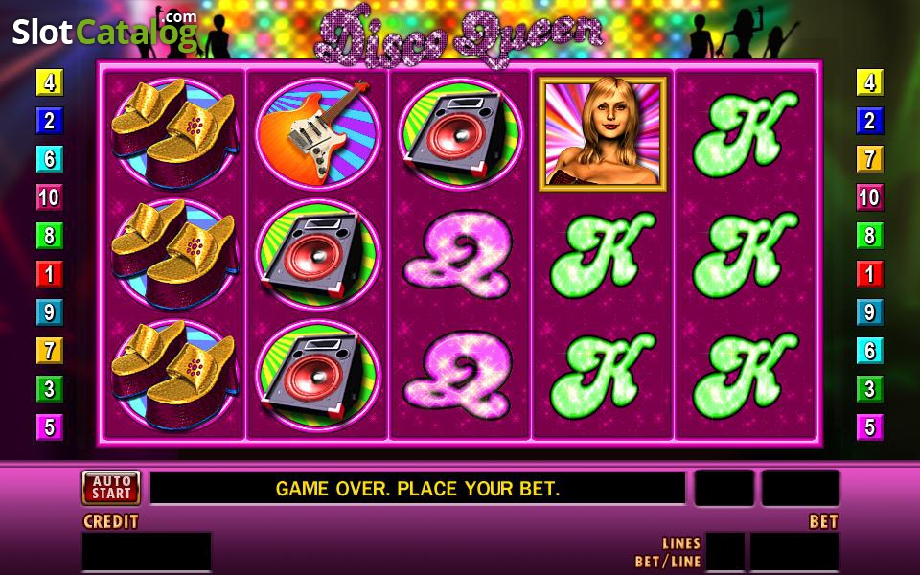Screen dimensions: 920x575
Task: Click the electric guitar reel symbol
Action: pyautogui.click(x=317, y=133)
